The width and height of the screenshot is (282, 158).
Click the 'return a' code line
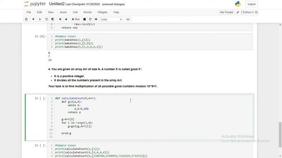coord(74,112)
